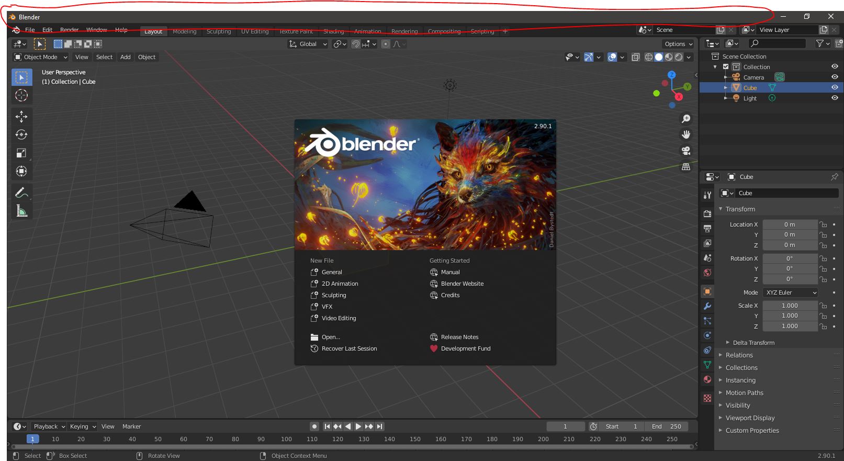Toggle Location X lock icon
Screen dimensions: 844x461
click(823, 224)
